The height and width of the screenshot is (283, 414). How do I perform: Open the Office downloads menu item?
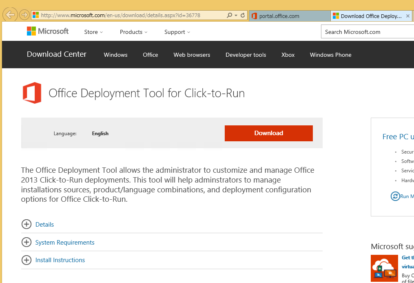click(x=151, y=55)
